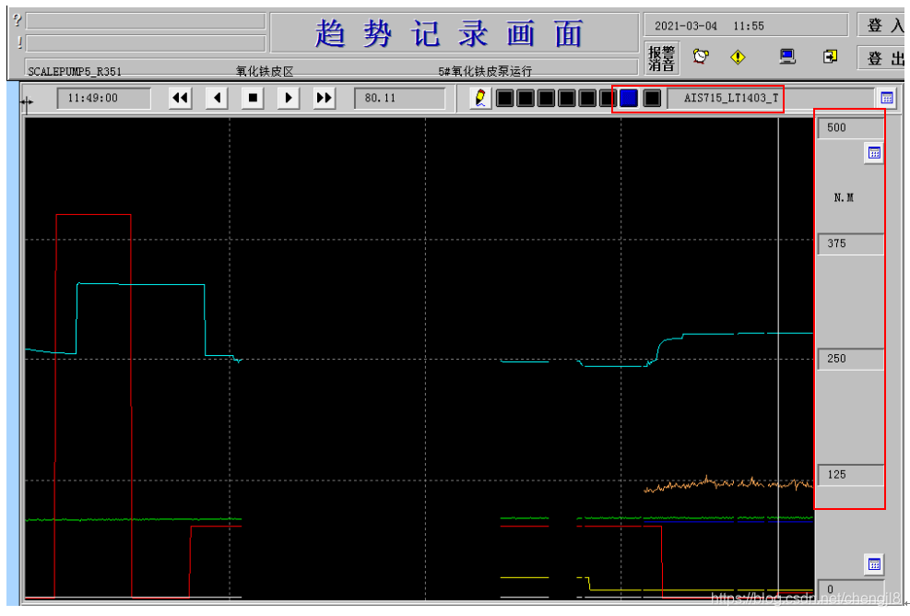Click the scale field showing 375
This screenshot has width=910, height=616.
click(x=850, y=243)
